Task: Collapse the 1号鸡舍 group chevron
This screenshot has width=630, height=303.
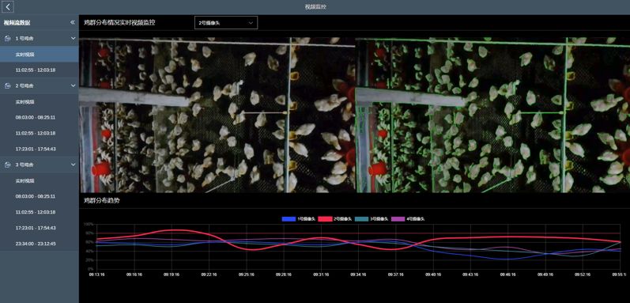Action: pyautogui.click(x=74, y=38)
